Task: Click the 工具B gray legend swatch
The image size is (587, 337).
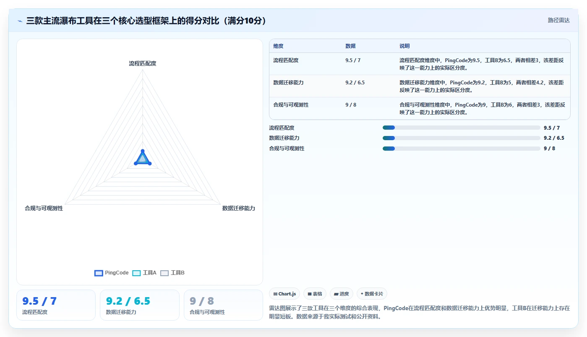Action: pyautogui.click(x=164, y=273)
